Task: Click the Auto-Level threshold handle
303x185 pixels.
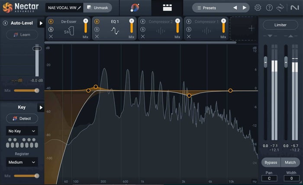Action: (x=37, y=48)
